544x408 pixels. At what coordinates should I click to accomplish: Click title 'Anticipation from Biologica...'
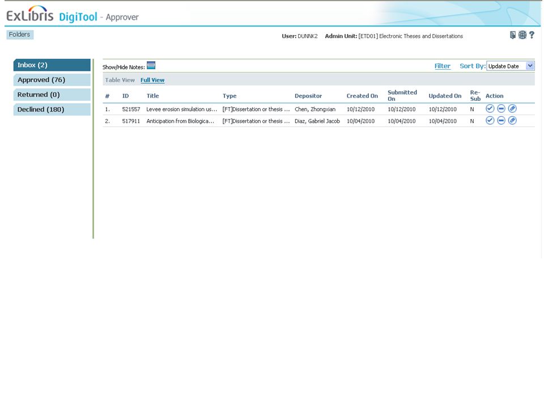pos(180,121)
